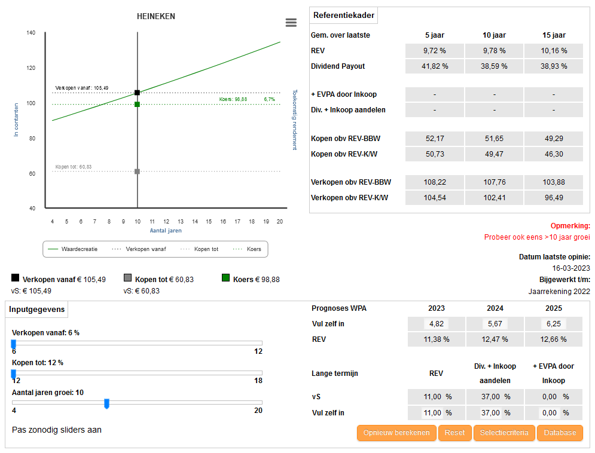Image resolution: width=595 pixels, height=453 pixels.
Task: Click Dividend Payout 10 jaar value 38,59 %
Action: pos(495,66)
